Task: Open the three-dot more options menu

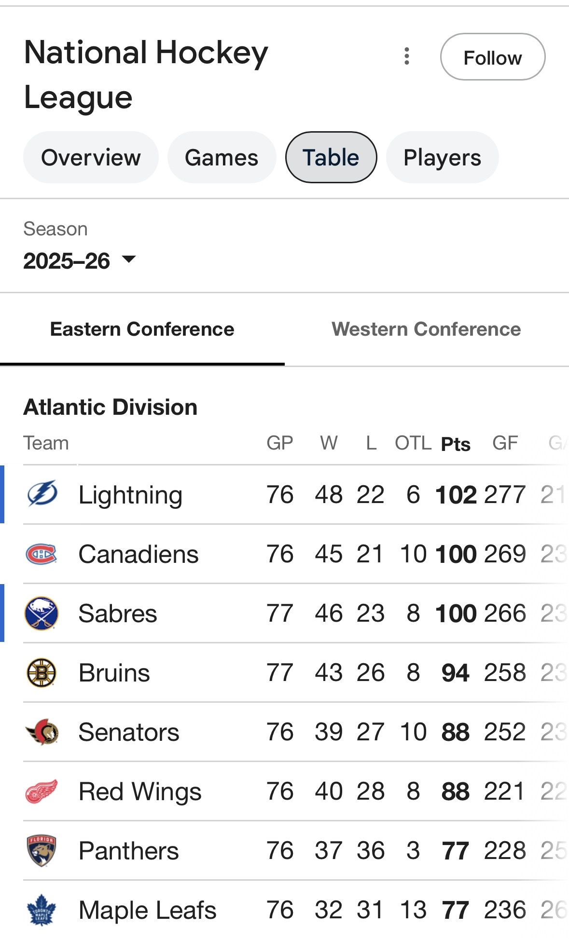Action: click(x=407, y=56)
